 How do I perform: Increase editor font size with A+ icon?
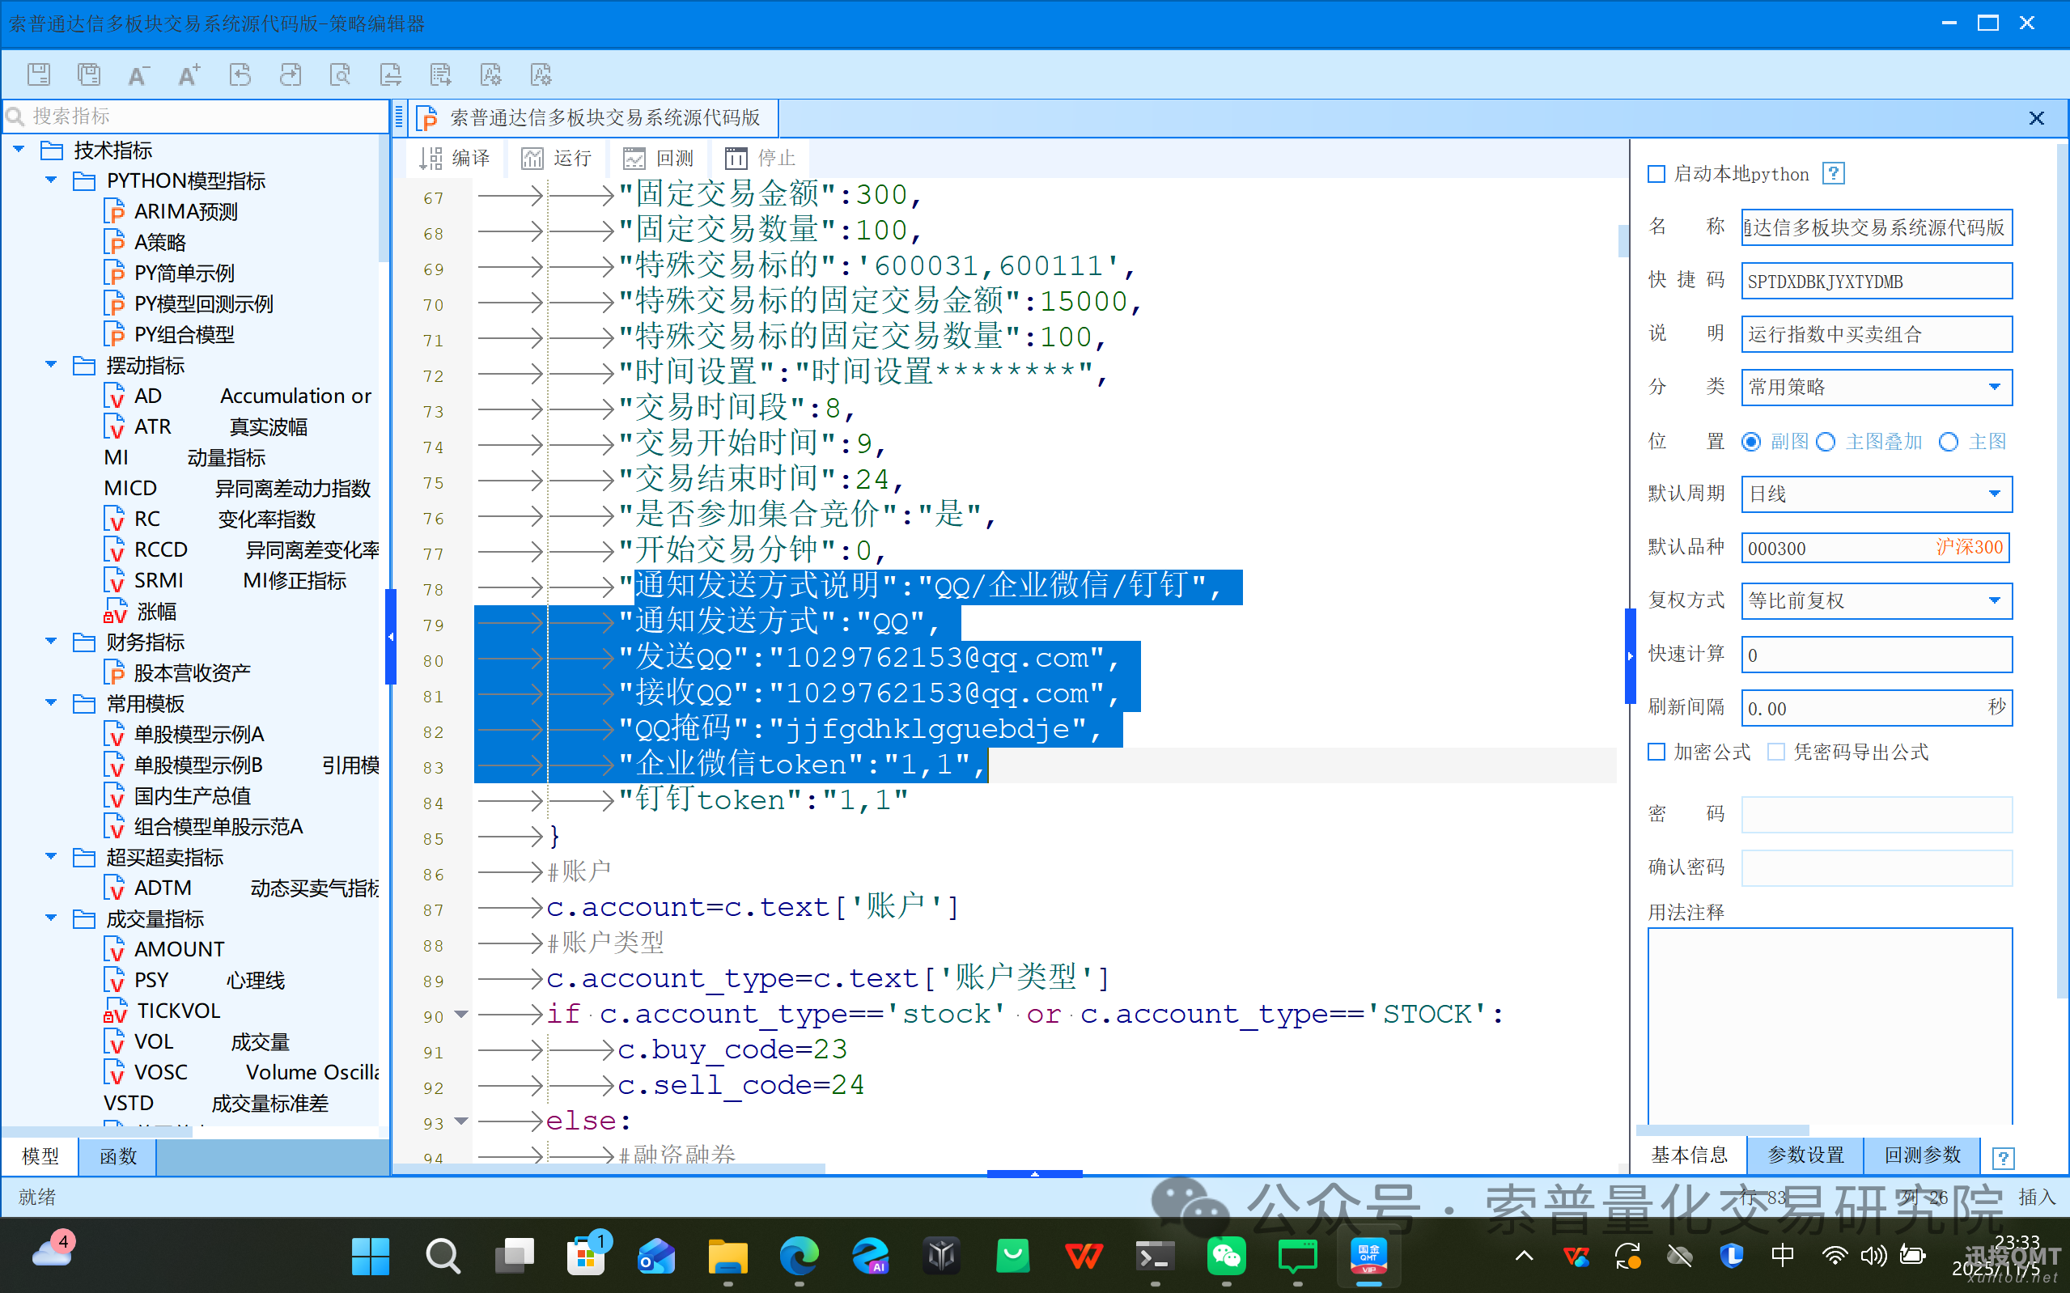pos(188,74)
